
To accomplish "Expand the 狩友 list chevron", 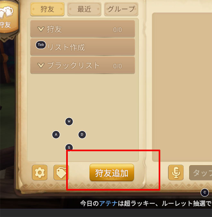I will [x=41, y=29].
